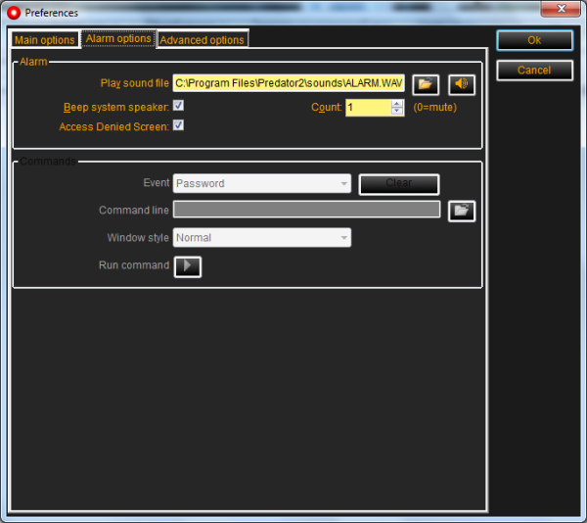Browse for a command line program
Viewport: 587px width, 523px height.
pos(461,211)
